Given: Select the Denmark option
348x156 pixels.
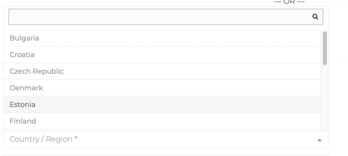Looking at the screenshot, I should [x=162, y=88].
